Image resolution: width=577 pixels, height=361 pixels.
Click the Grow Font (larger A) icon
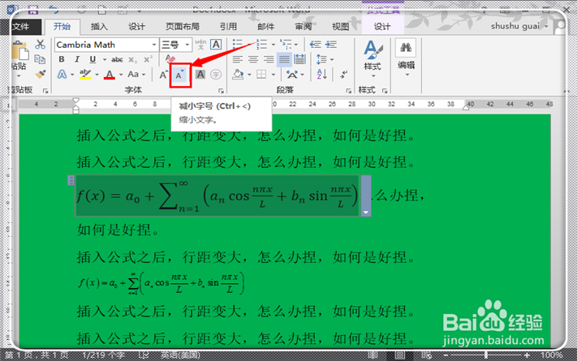point(163,75)
